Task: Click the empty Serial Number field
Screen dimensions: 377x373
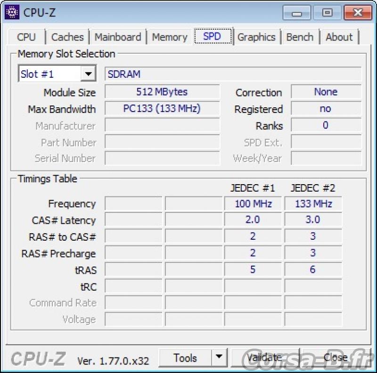Action: (x=162, y=158)
